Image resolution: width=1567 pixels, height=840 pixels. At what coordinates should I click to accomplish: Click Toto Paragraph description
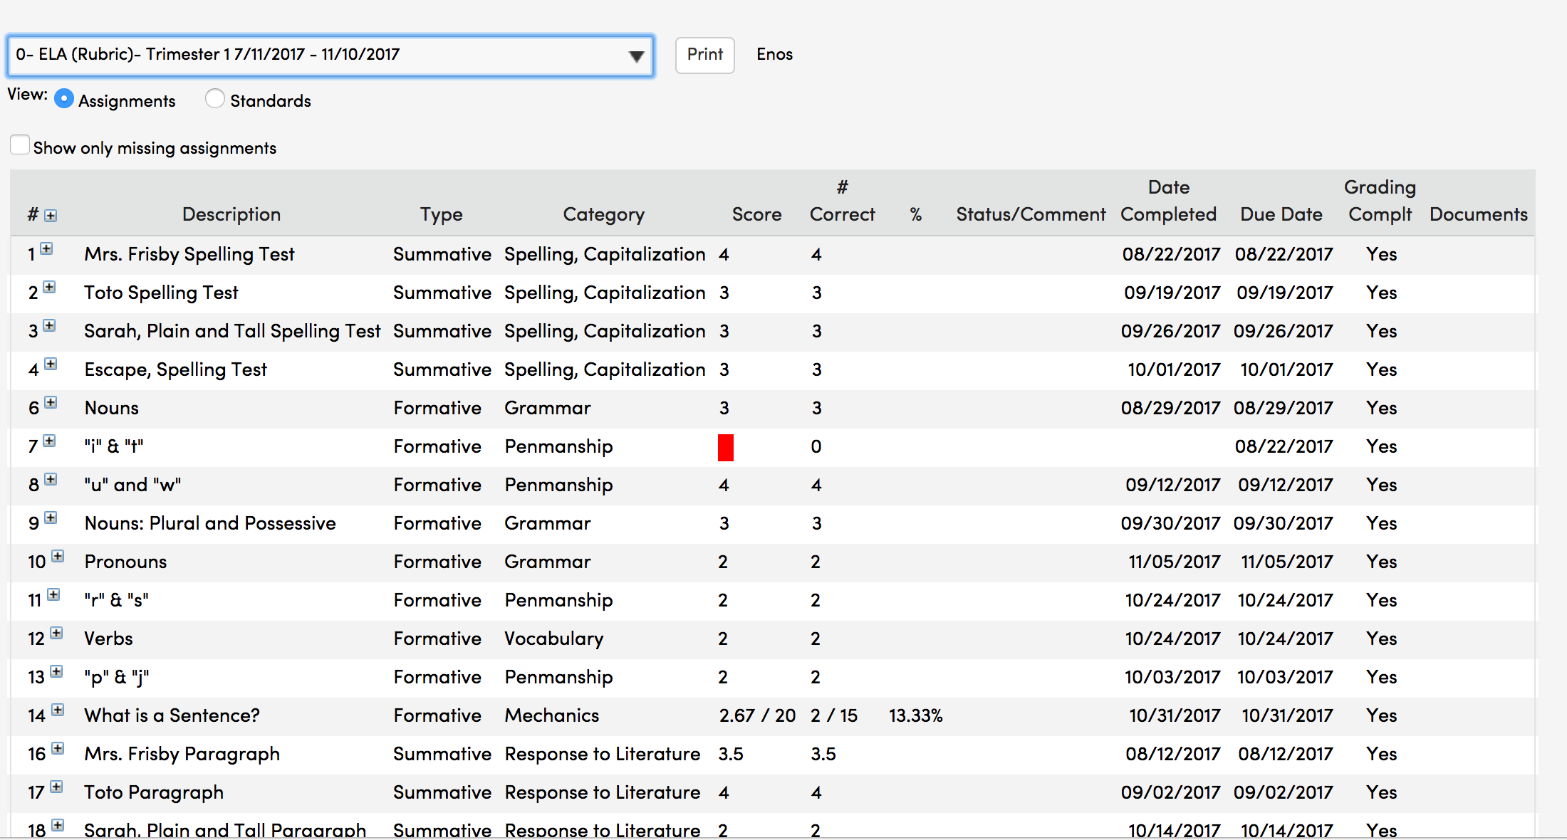154,792
